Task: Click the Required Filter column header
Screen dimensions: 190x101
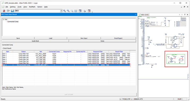Action: point(98,51)
